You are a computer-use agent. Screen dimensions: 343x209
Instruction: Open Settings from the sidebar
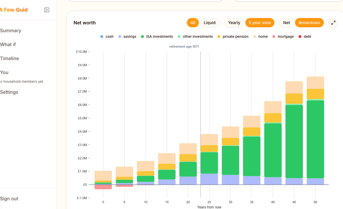pos(9,92)
